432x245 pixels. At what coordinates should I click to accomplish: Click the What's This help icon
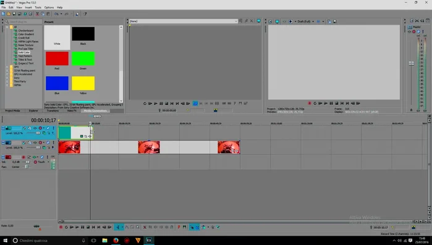coord(85,14)
